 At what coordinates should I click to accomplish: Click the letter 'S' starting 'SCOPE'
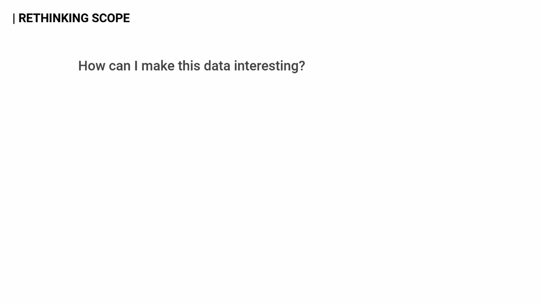coord(95,18)
